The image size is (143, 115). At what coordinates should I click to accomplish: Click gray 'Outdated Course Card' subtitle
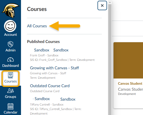pos(45,91)
